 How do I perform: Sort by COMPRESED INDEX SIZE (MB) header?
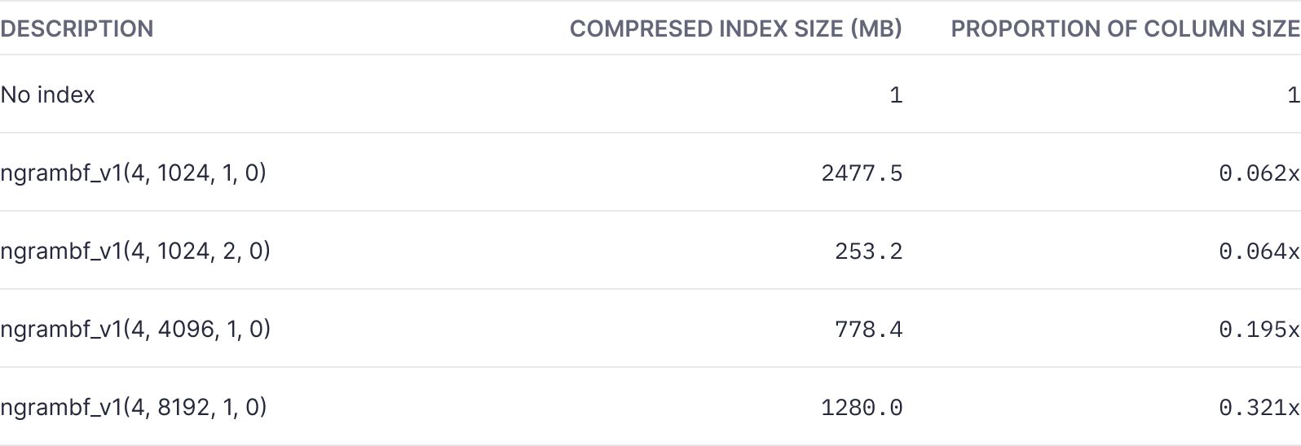click(x=735, y=28)
